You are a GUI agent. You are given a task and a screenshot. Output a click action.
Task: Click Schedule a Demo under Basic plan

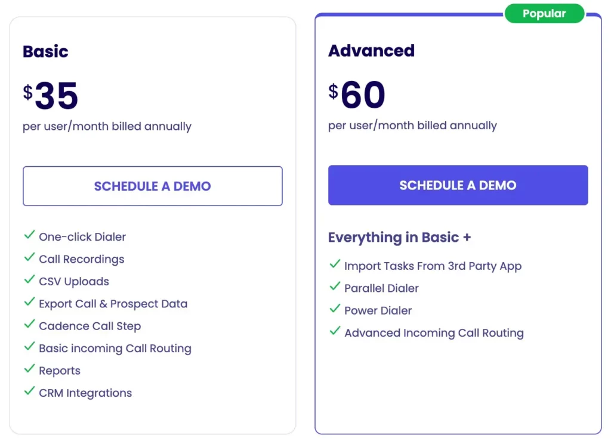[x=152, y=186]
